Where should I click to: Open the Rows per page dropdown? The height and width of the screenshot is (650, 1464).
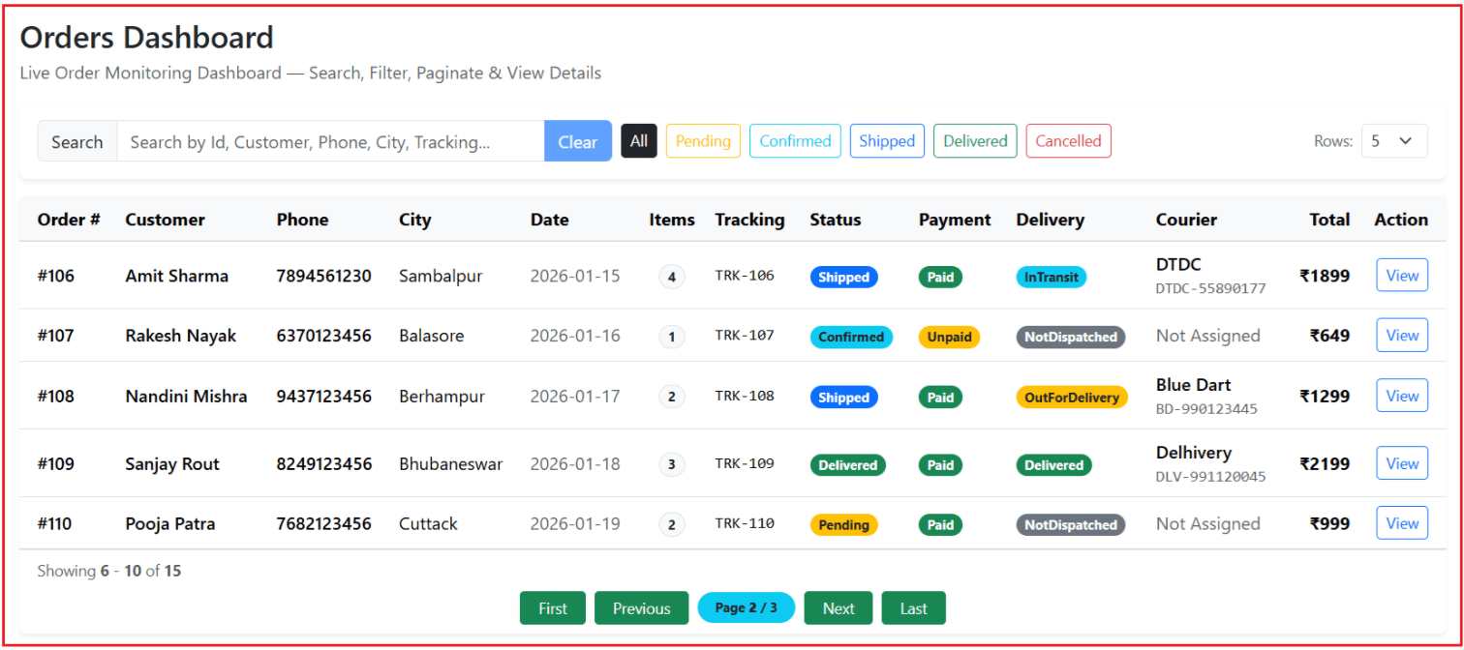[x=1393, y=141]
